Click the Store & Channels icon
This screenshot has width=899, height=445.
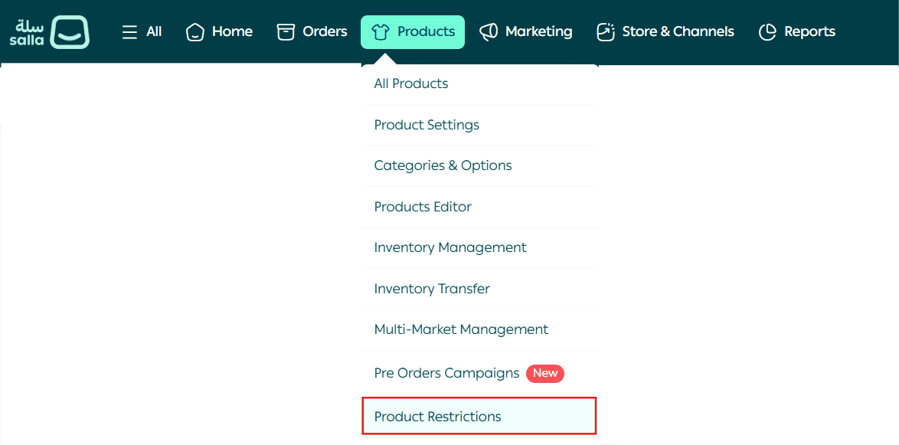click(606, 32)
